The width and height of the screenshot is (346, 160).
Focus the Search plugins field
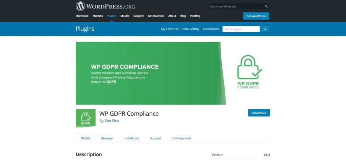(x=241, y=29)
